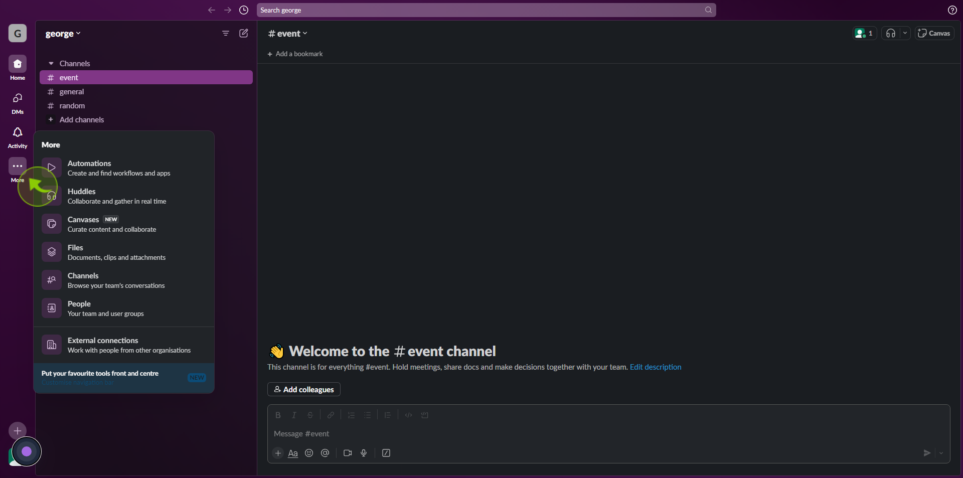Click Customise navigation bar link
Screen dimensions: 963x478
(78, 383)
